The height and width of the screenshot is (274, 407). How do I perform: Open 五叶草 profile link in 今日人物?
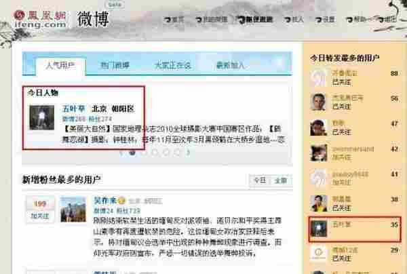[73, 109]
